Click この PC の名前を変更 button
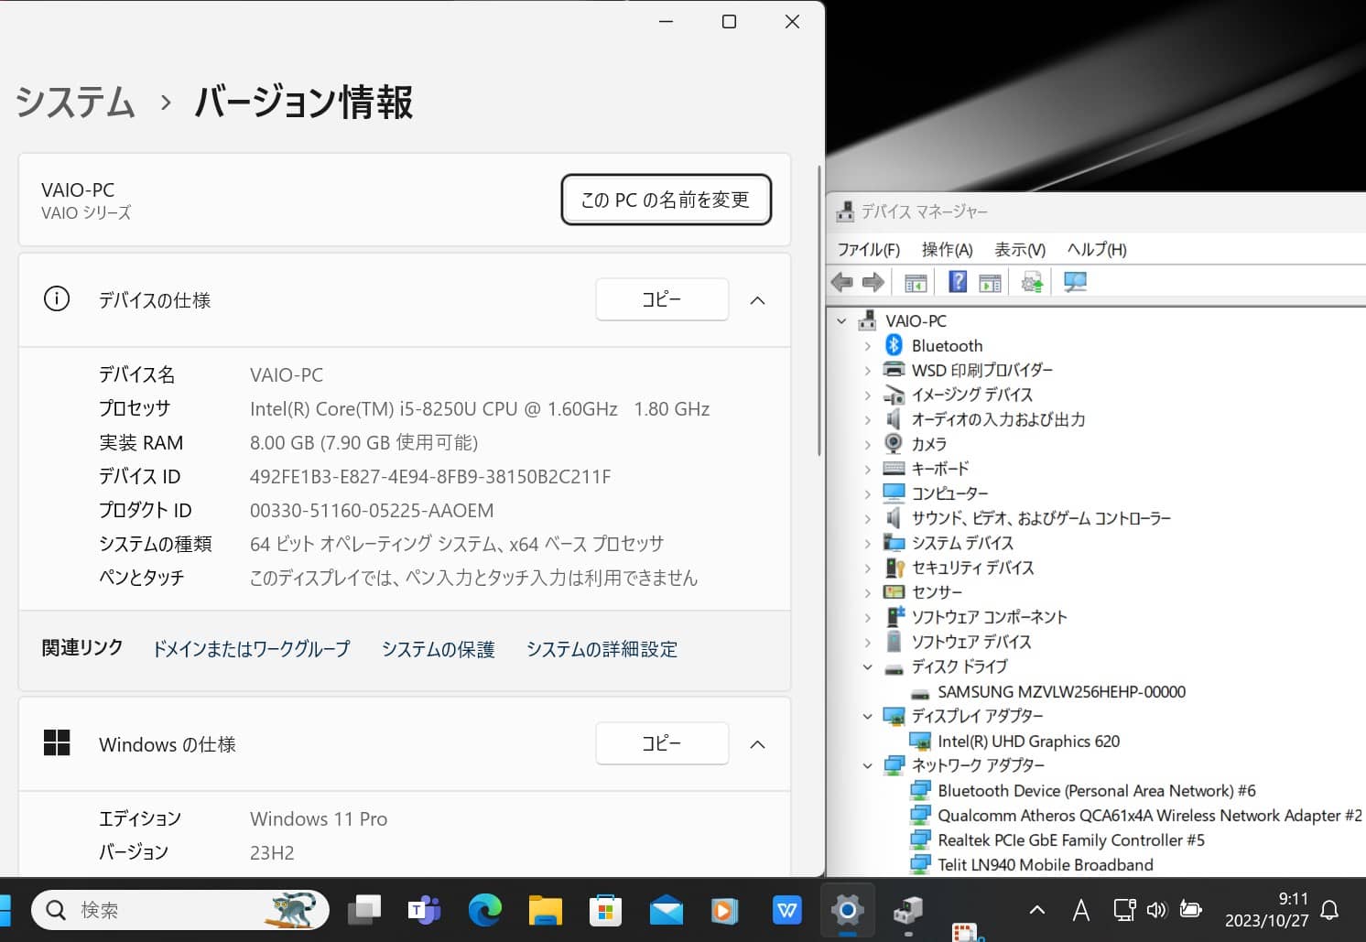The width and height of the screenshot is (1366, 942). (666, 200)
